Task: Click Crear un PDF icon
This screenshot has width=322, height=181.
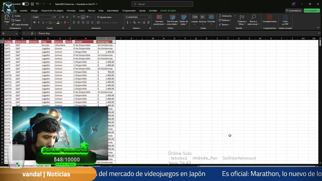Action: click(285, 17)
